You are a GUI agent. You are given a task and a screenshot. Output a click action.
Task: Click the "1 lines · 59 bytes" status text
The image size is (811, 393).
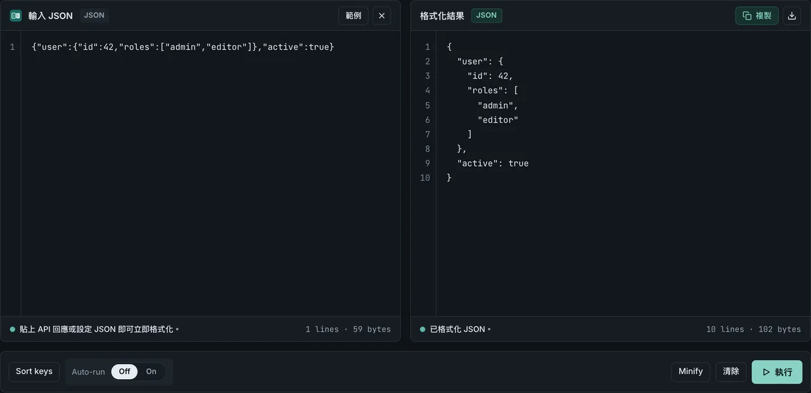click(348, 329)
